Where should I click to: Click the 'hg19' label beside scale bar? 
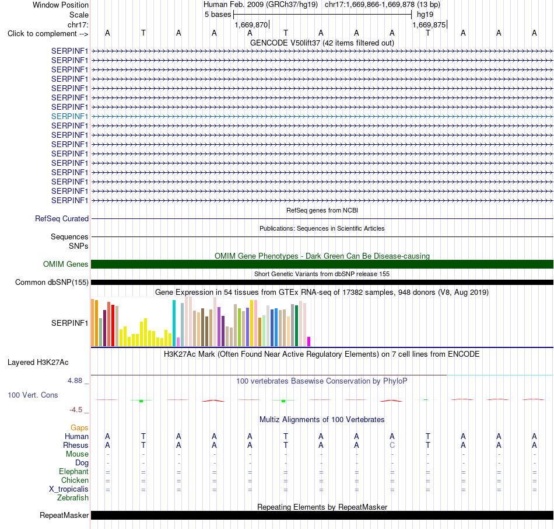tap(425, 15)
